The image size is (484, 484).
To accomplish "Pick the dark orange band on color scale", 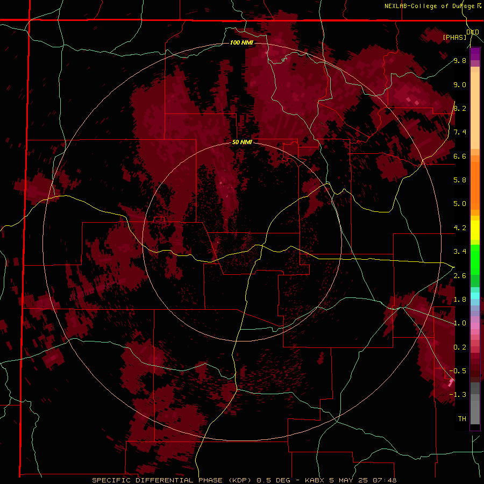I will (475, 186).
